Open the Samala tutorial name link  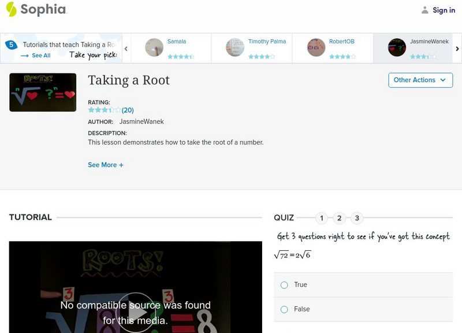177,42
